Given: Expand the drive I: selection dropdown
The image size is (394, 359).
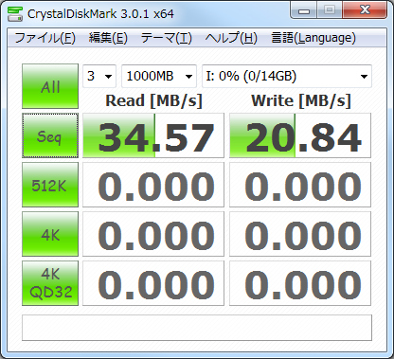Looking at the screenshot, I should pyautogui.click(x=287, y=76).
